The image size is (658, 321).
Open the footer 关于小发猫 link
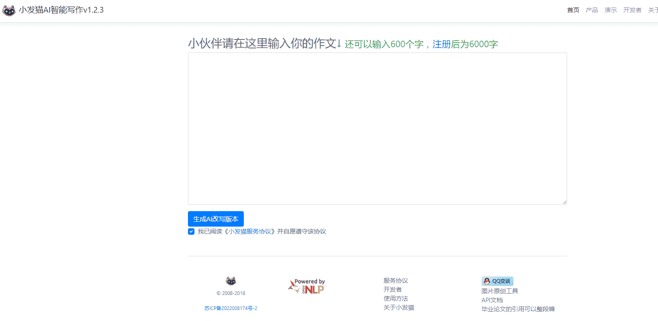click(x=399, y=308)
